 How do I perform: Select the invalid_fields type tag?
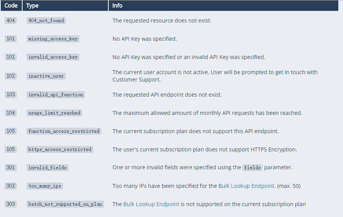[x=48, y=168]
